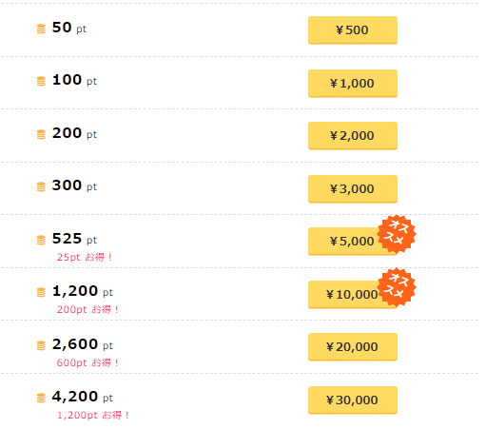Click the ¥30,000 purchase button
The image size is (486, 429).
353,400
